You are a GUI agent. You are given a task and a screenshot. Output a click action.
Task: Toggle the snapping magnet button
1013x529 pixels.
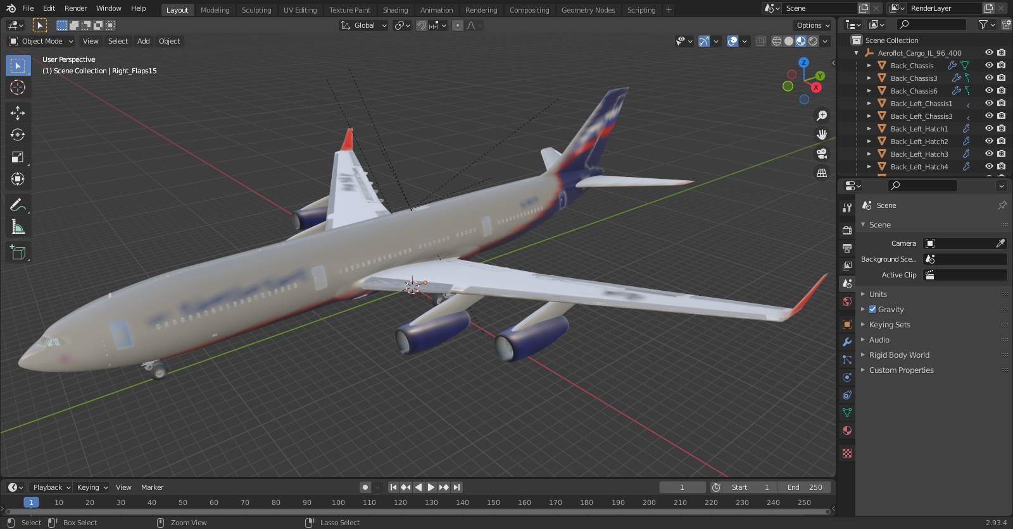click(x=422, y=25)
